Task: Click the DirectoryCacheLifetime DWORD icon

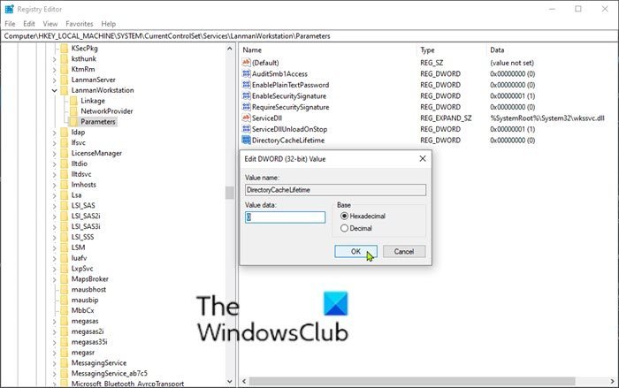Action: click(247, 140)
